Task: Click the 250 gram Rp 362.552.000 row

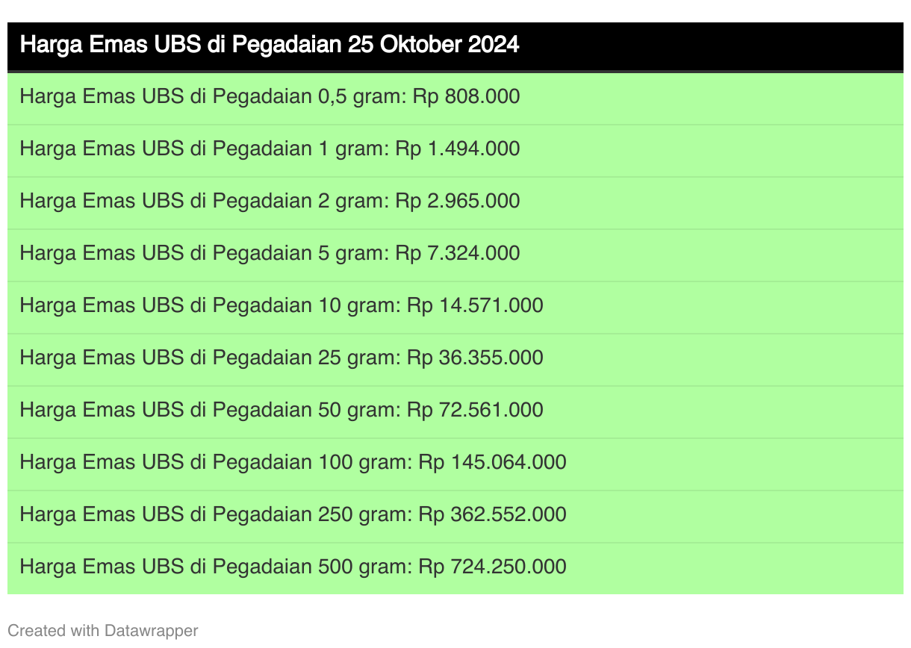Action: pyautogui.click(x=455, y=516)
